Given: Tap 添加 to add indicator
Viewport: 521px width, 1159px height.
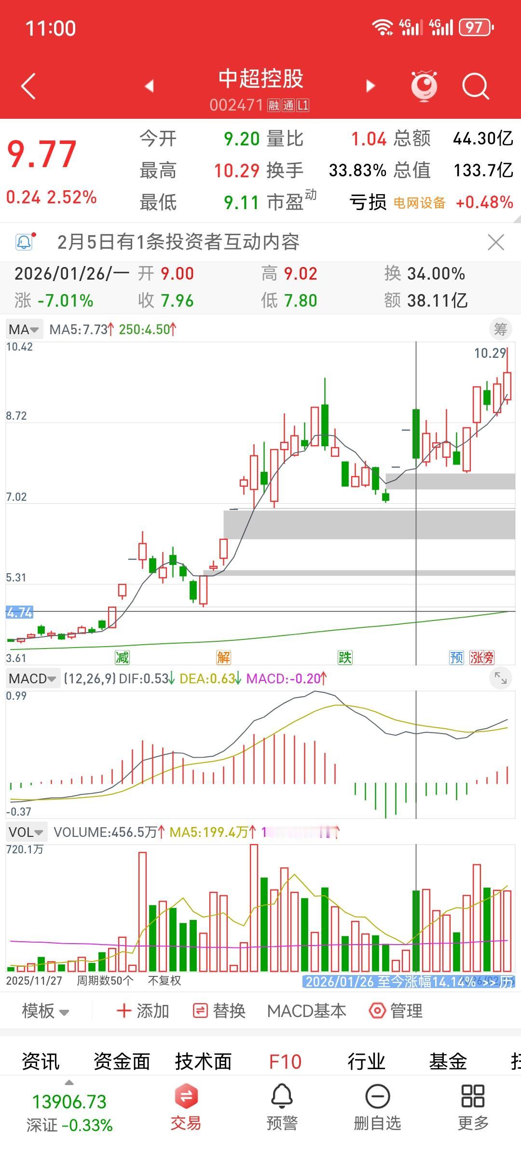Looking at the screenshot, I should (143, 1011).
